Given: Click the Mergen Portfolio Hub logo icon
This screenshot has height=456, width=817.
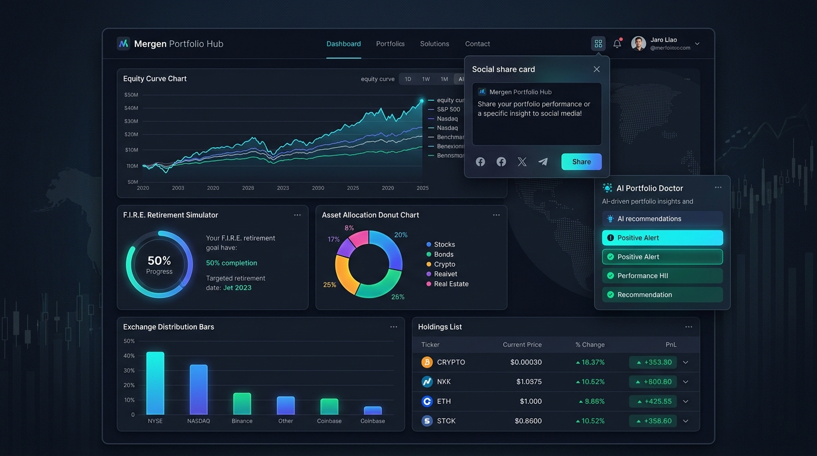Looking at the screenshot, I should click(x=123, y=43).
